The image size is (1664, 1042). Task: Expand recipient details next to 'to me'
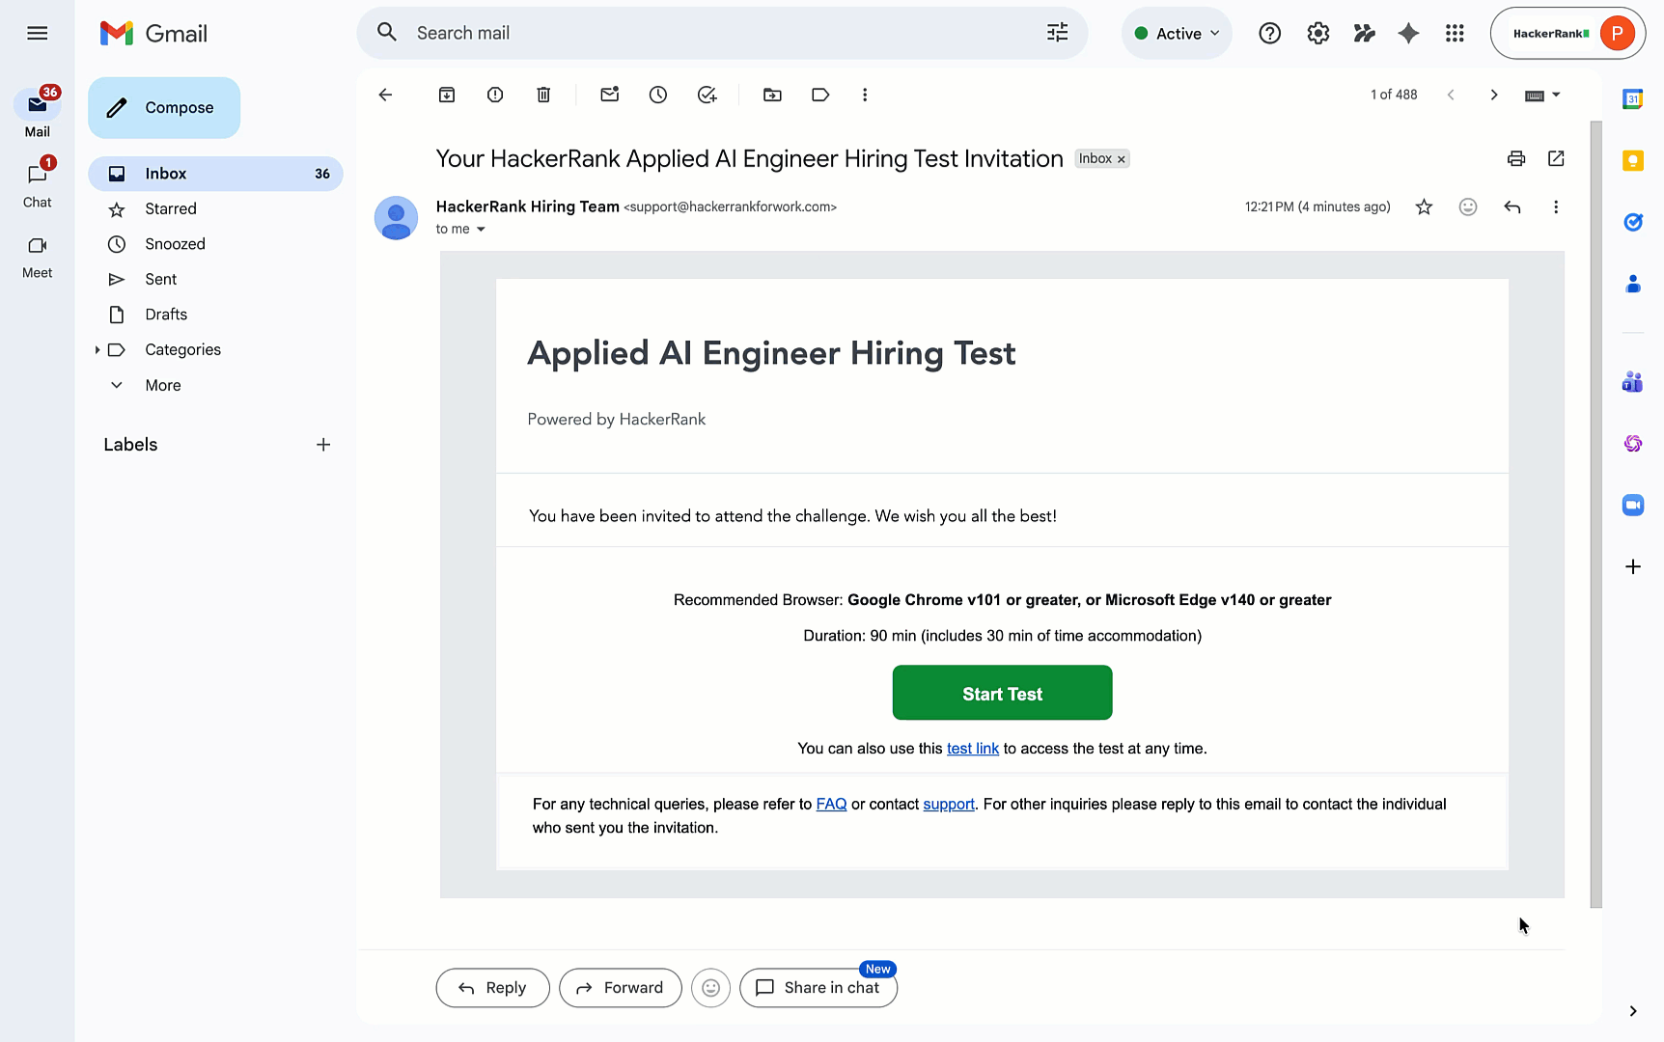[x=481, y=230]
